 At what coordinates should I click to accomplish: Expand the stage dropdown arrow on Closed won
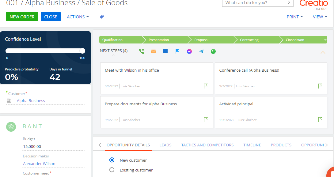coord(325,40)
